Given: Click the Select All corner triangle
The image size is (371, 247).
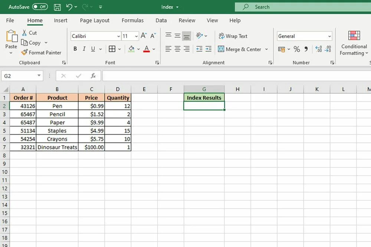Looking at the screenshot, I should (x=6, y=89).
